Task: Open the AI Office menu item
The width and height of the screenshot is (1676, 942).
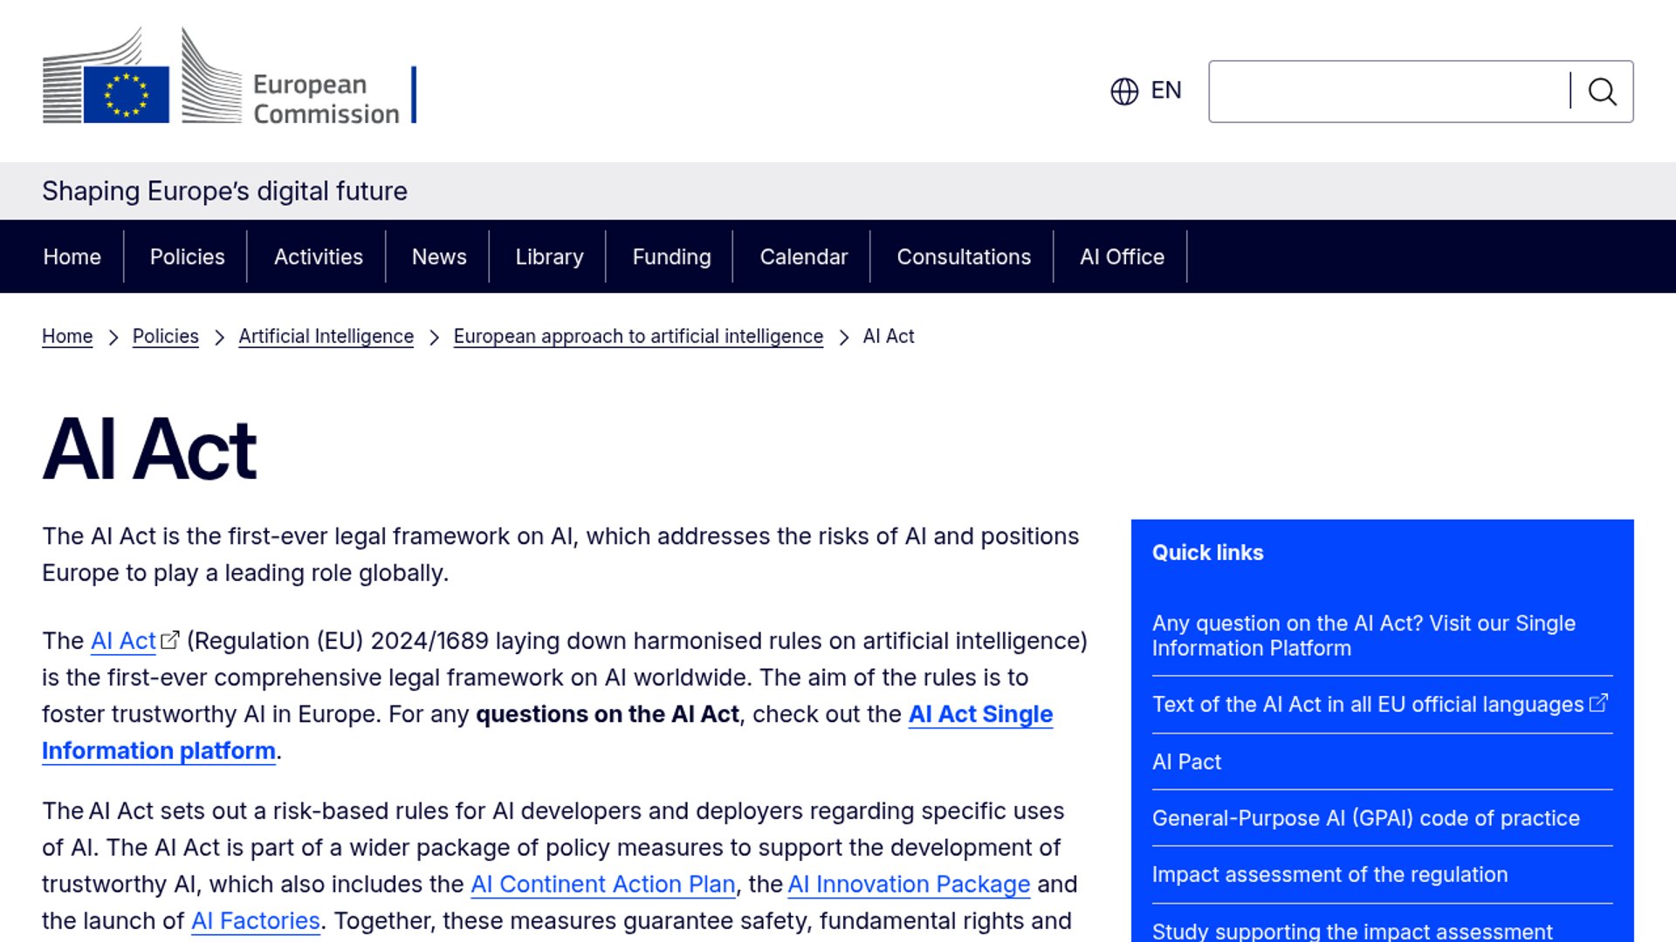Action: (x=1122, y=256)
